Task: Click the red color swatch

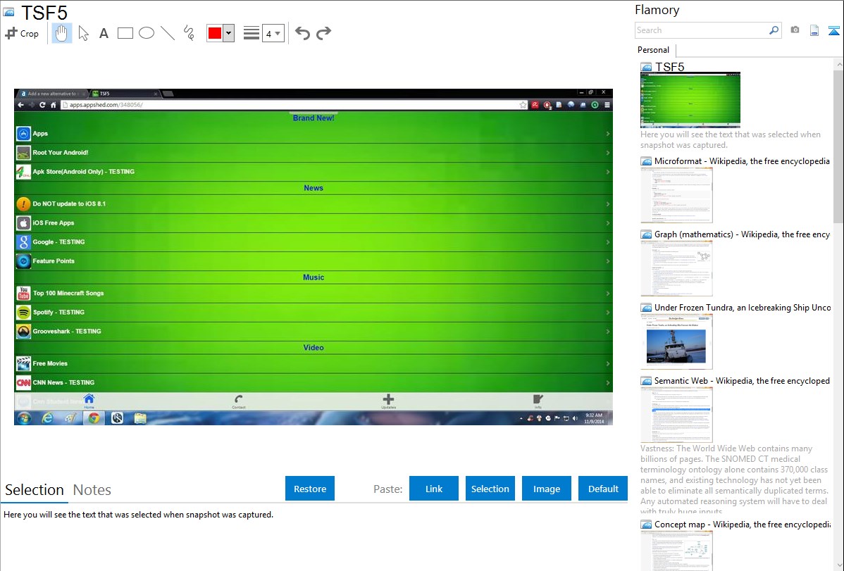Action: [x=215, y=33]
